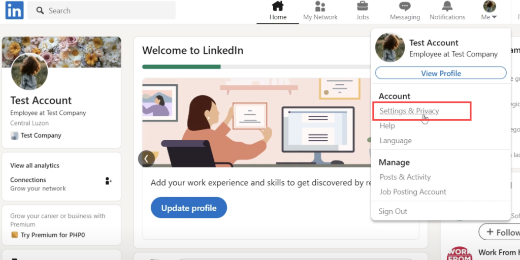Click avatar in Me dropdown panel

pyautogui.click(x=390, y=47)
